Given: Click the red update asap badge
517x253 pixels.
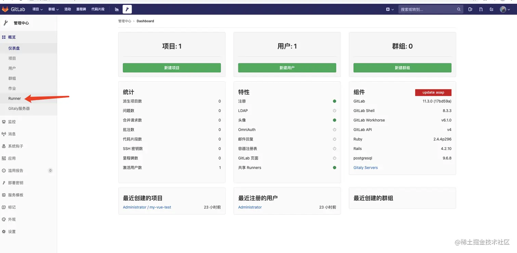Looking at the screenshot, I should pyautogui.click(x=433, y=92).
